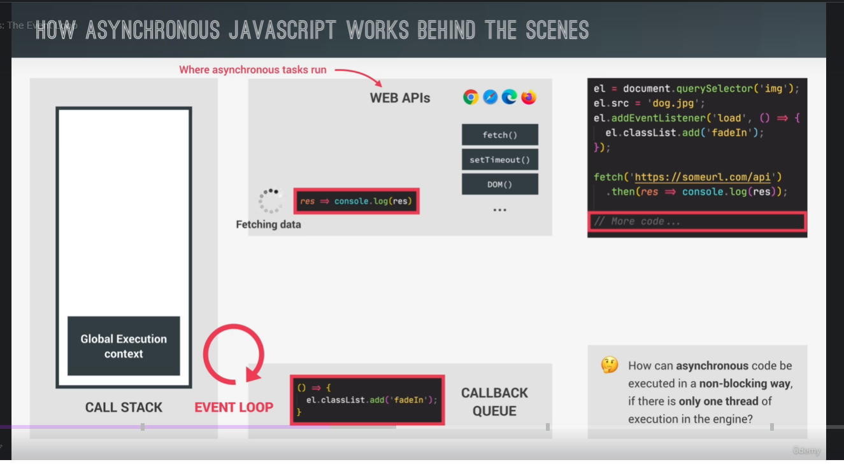Select the setTimeout() box
844x469 pixels.
tap(499, 160)
